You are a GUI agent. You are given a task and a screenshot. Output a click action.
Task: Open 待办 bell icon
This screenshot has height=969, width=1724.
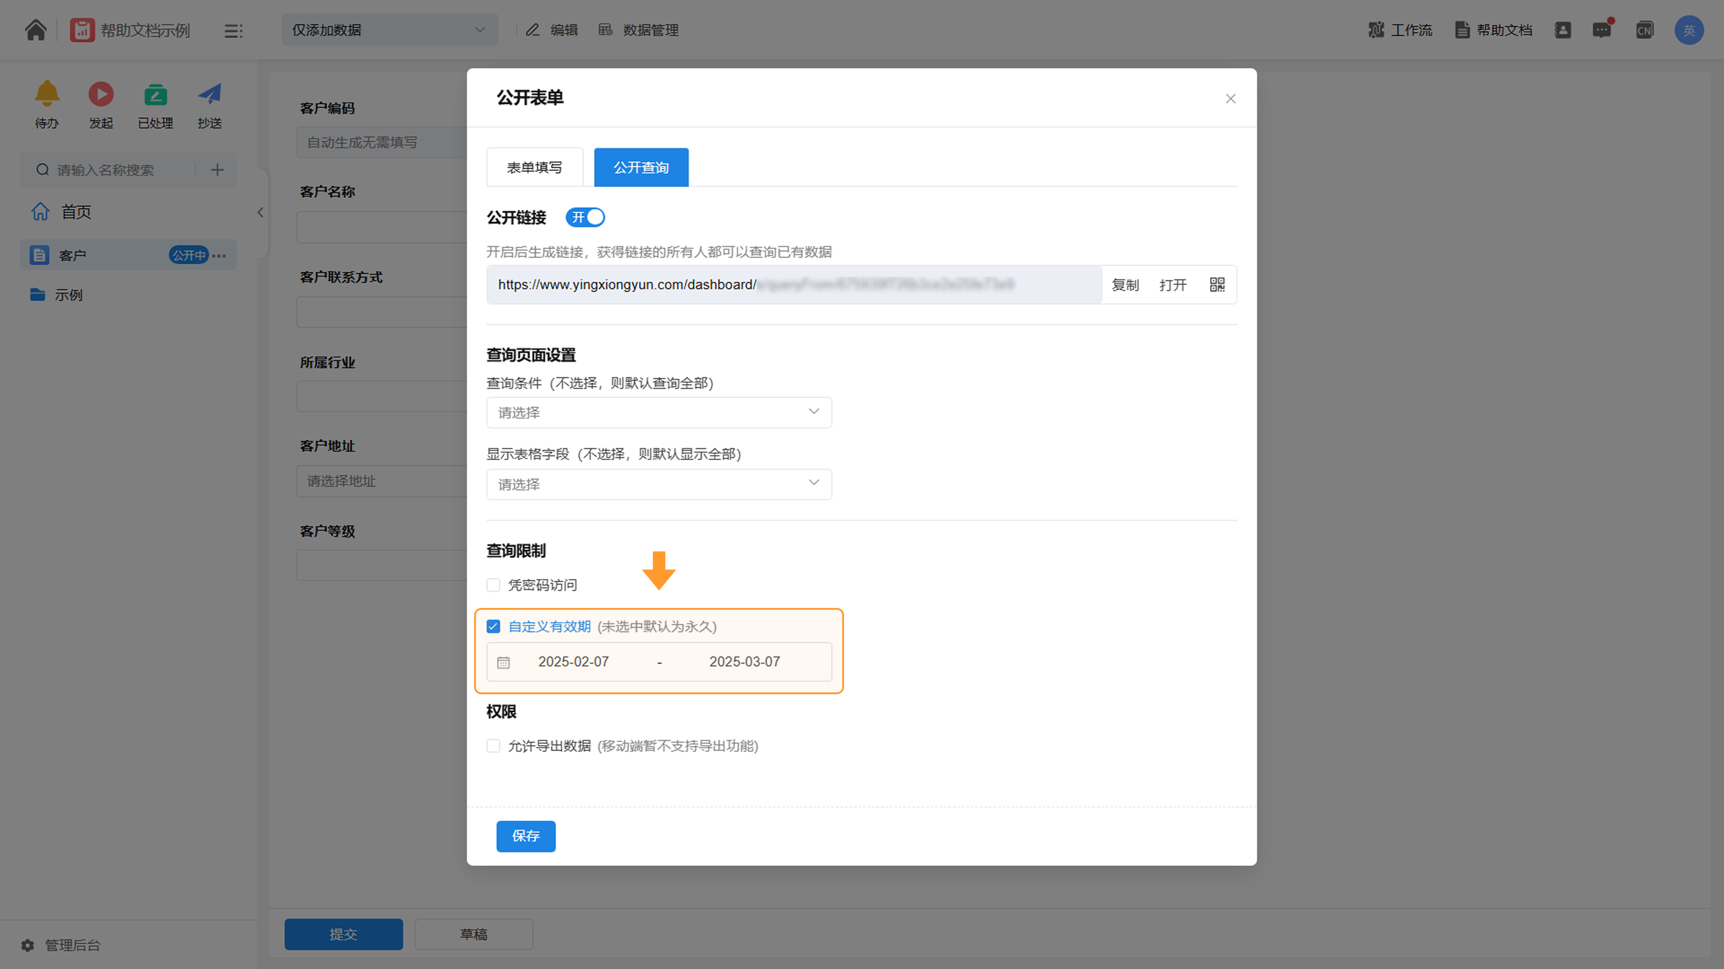(47, 94)
